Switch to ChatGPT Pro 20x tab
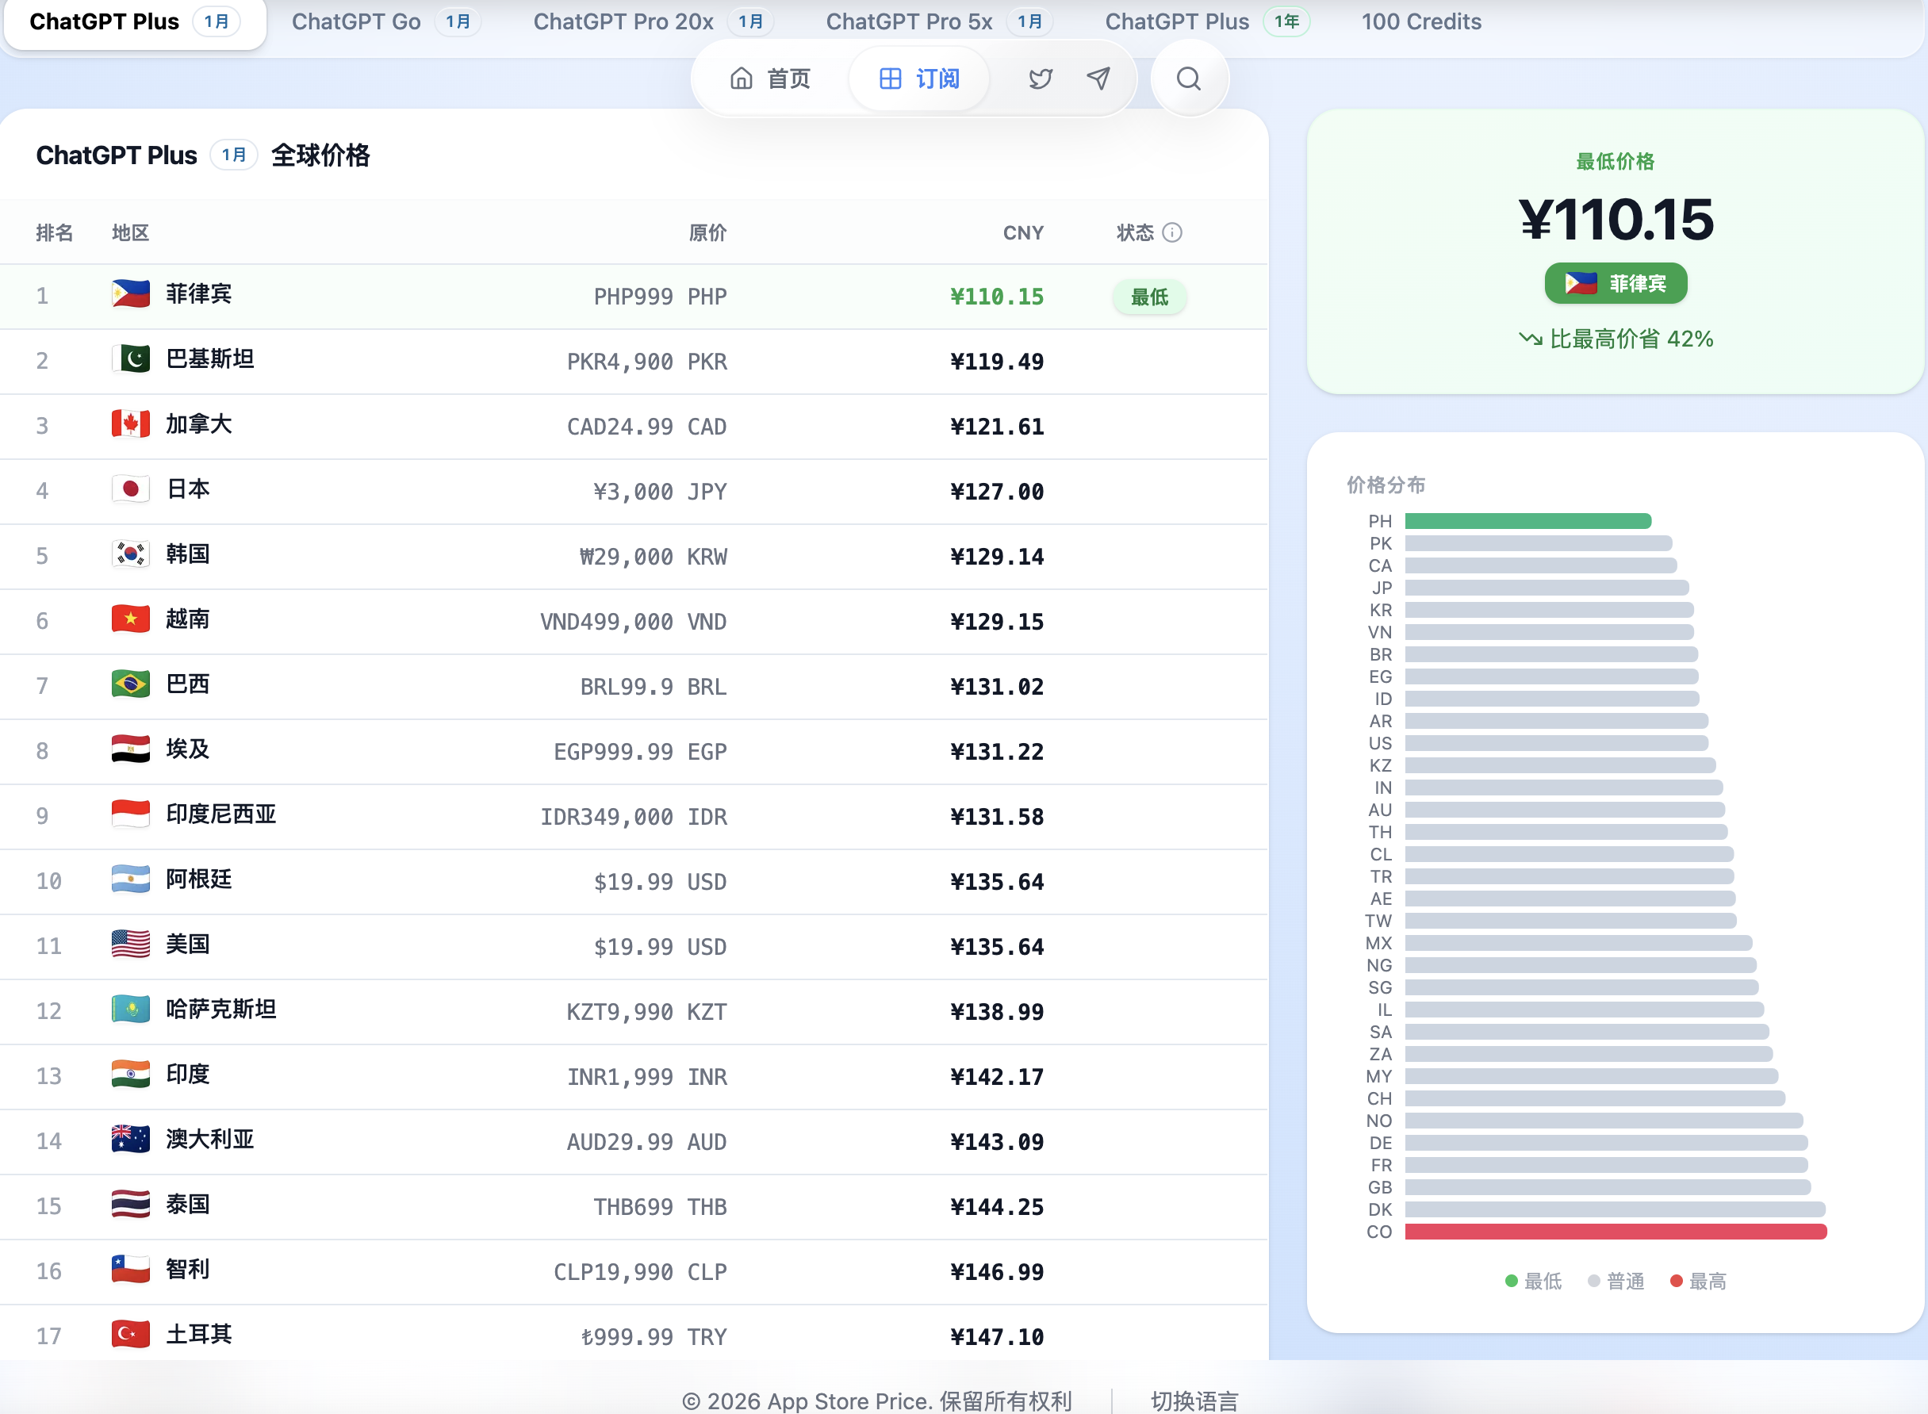The width and height of the screenshot is (1928, 1414). (652, 21)
